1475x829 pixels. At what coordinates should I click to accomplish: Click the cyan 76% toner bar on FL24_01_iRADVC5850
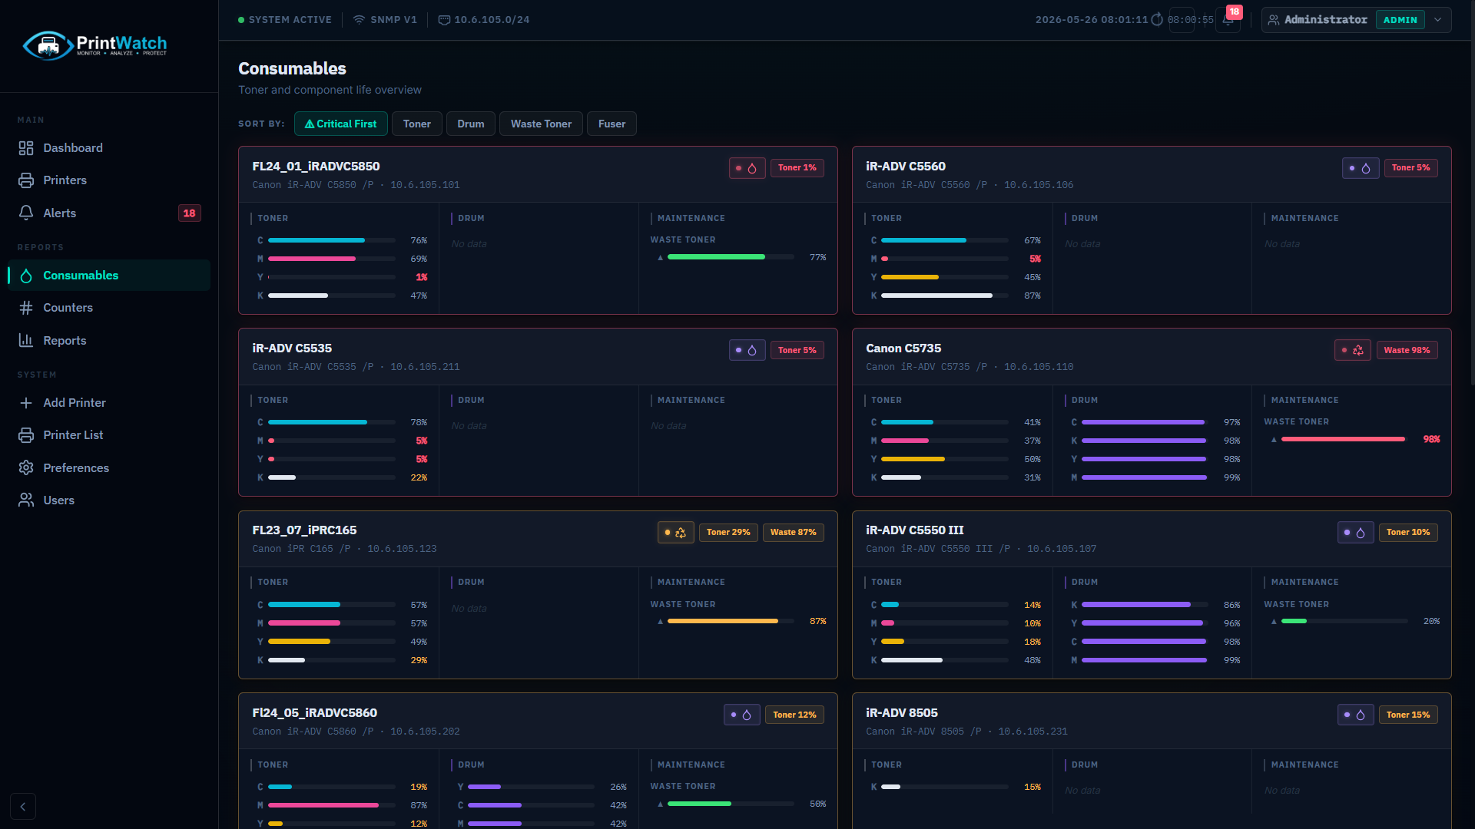(332, 240)
